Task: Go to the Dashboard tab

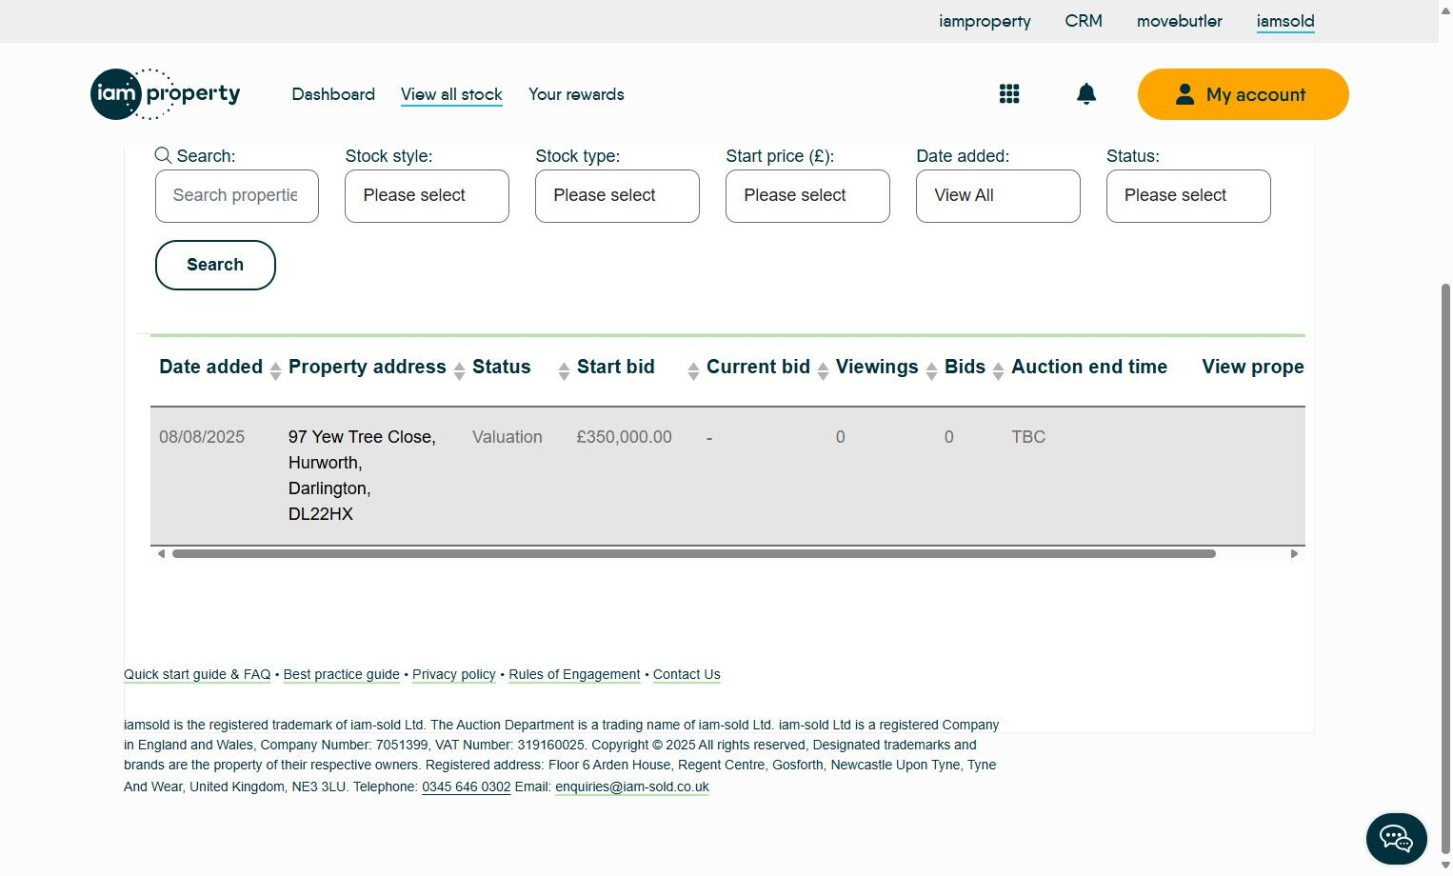Action: 333,94
